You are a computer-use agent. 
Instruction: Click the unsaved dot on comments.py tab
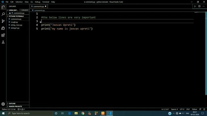pos(46,6)
